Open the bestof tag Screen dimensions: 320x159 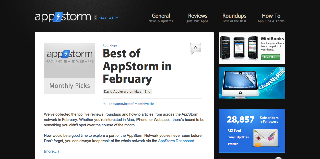pos(129,104)
